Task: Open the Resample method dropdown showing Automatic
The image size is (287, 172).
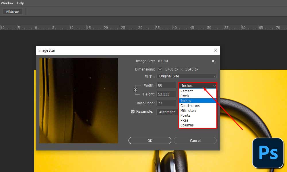Action: 168,112
